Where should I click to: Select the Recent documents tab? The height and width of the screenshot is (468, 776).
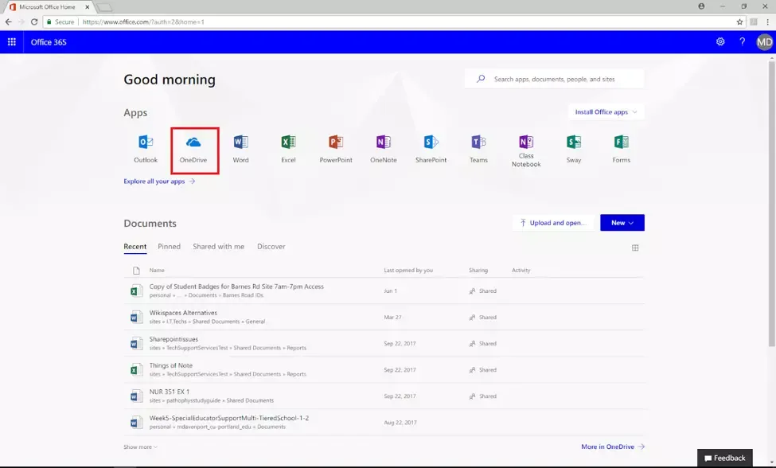(x=135, y=247)
